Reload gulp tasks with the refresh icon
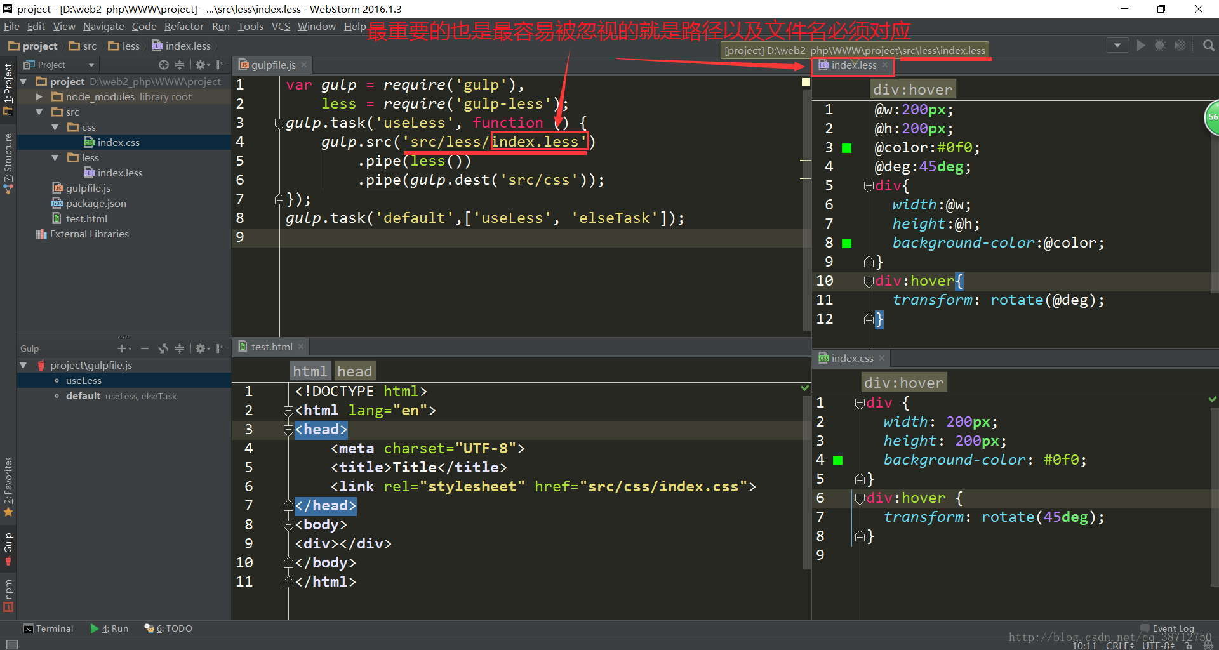 pos(163,348)
